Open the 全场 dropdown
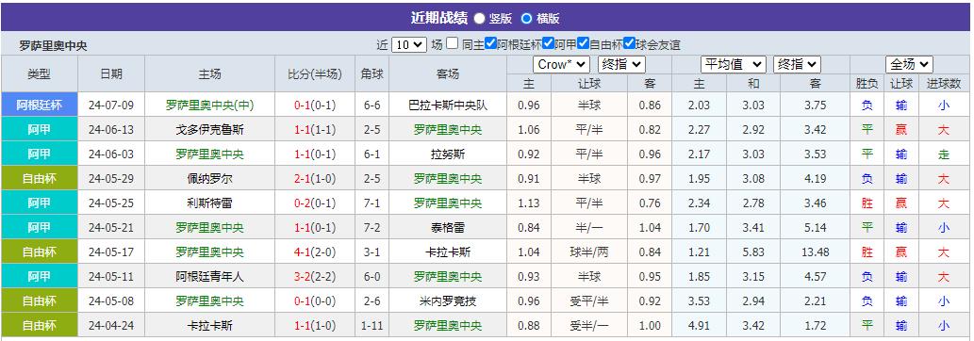 909,65
